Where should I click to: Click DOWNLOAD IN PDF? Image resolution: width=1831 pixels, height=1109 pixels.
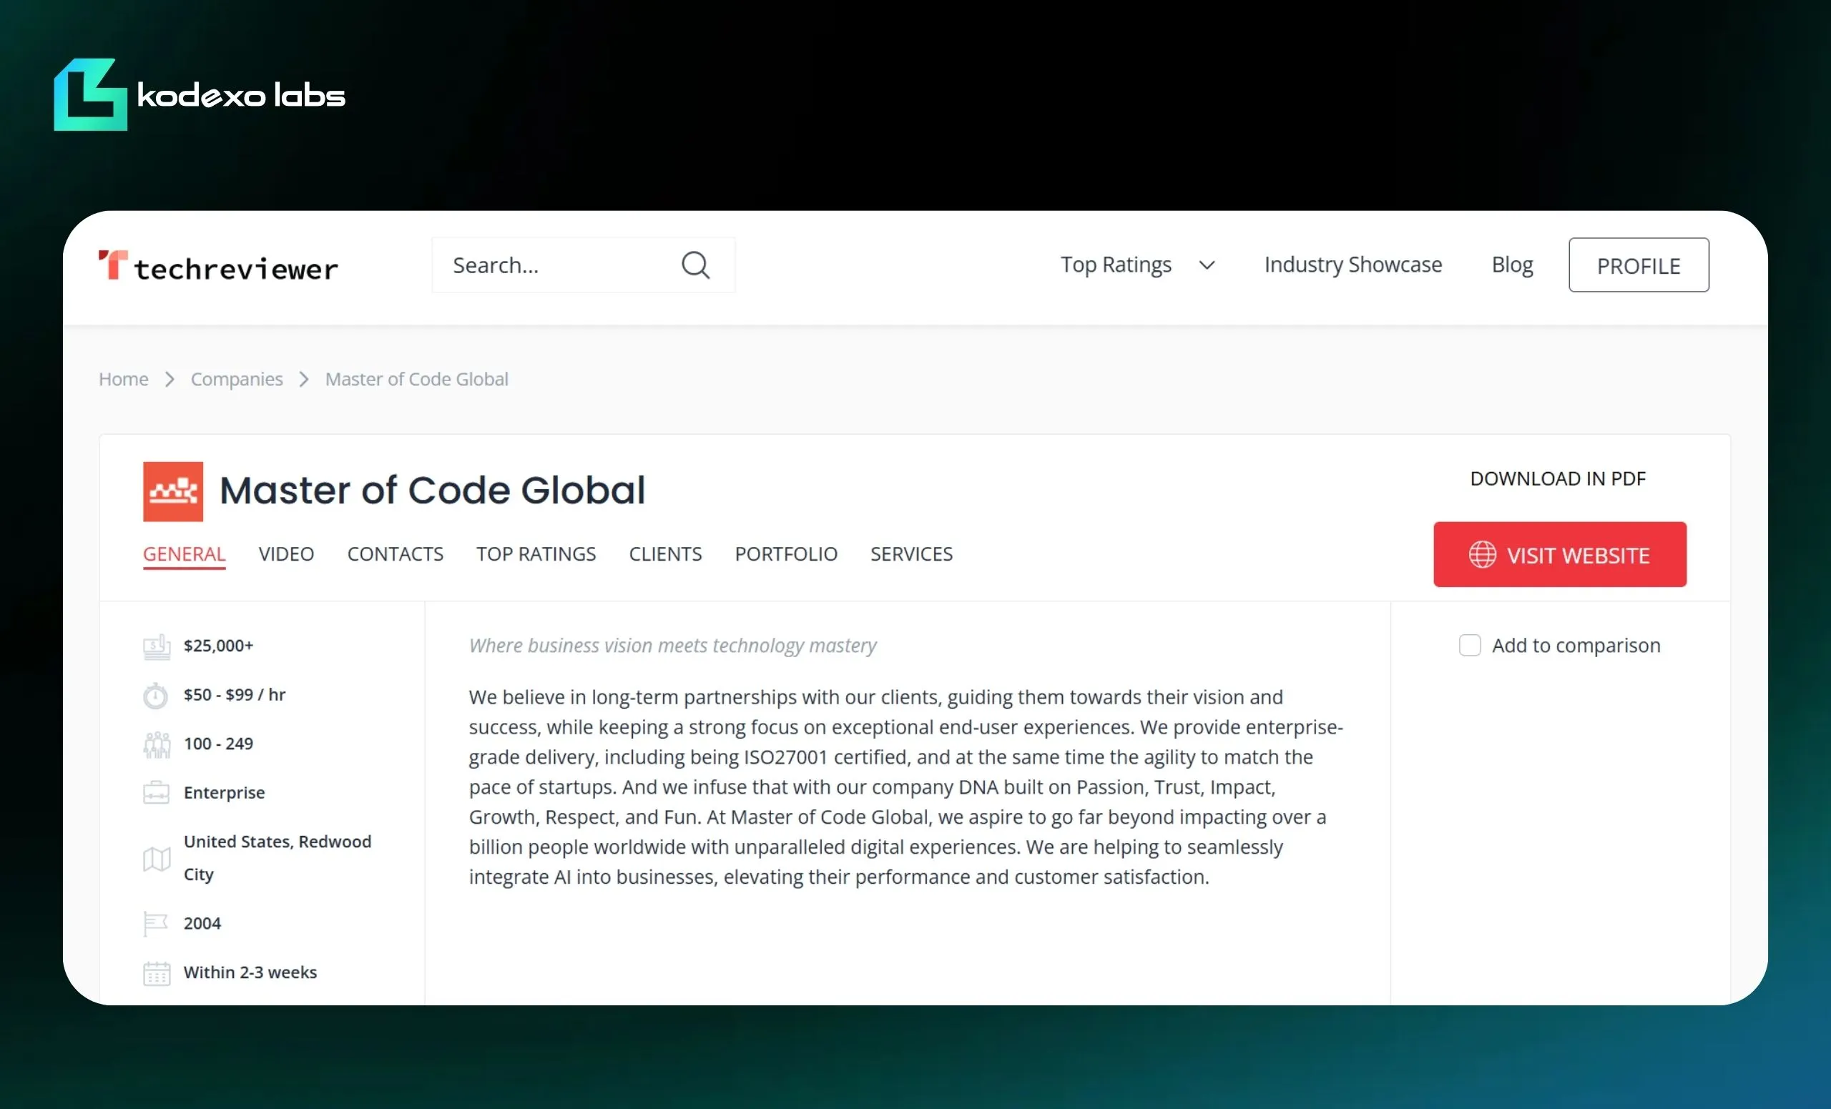coord(1558,478)
